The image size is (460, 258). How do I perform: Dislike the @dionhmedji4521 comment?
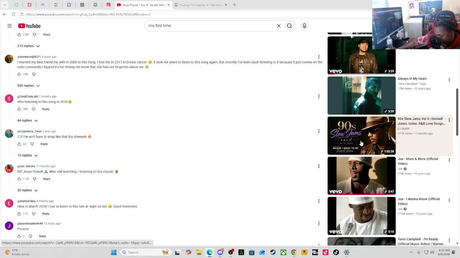coord(34,74)
